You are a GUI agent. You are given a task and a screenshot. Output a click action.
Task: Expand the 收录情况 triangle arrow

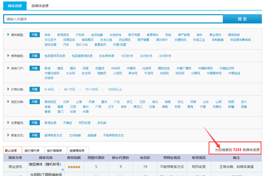click(8, 123)
